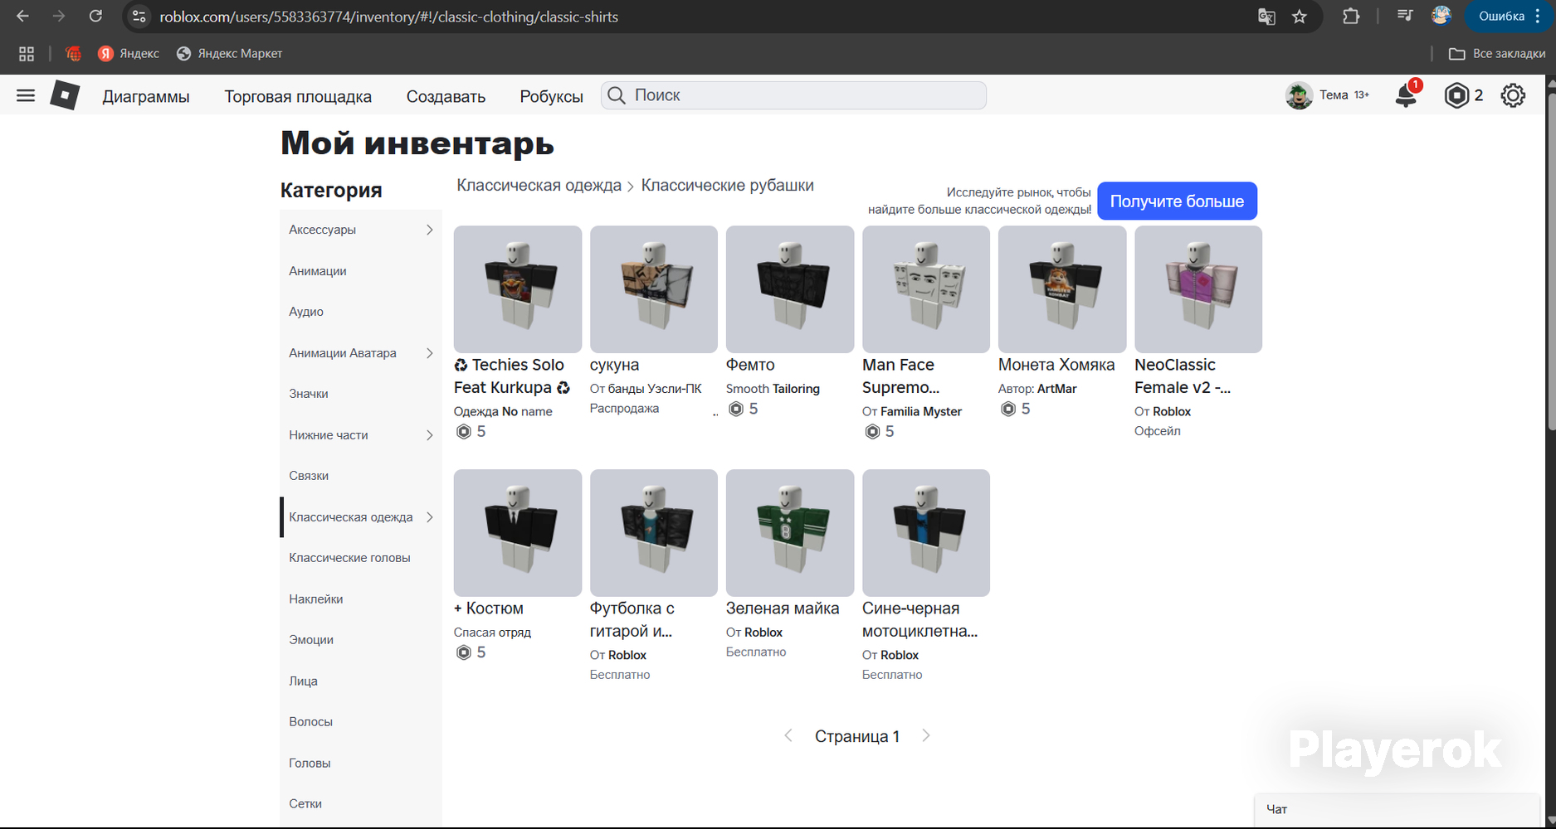The width and height of the screenshot is (1556, 829).
Task: Go to next inventory page arrow
Action: (x=926, y=736)
